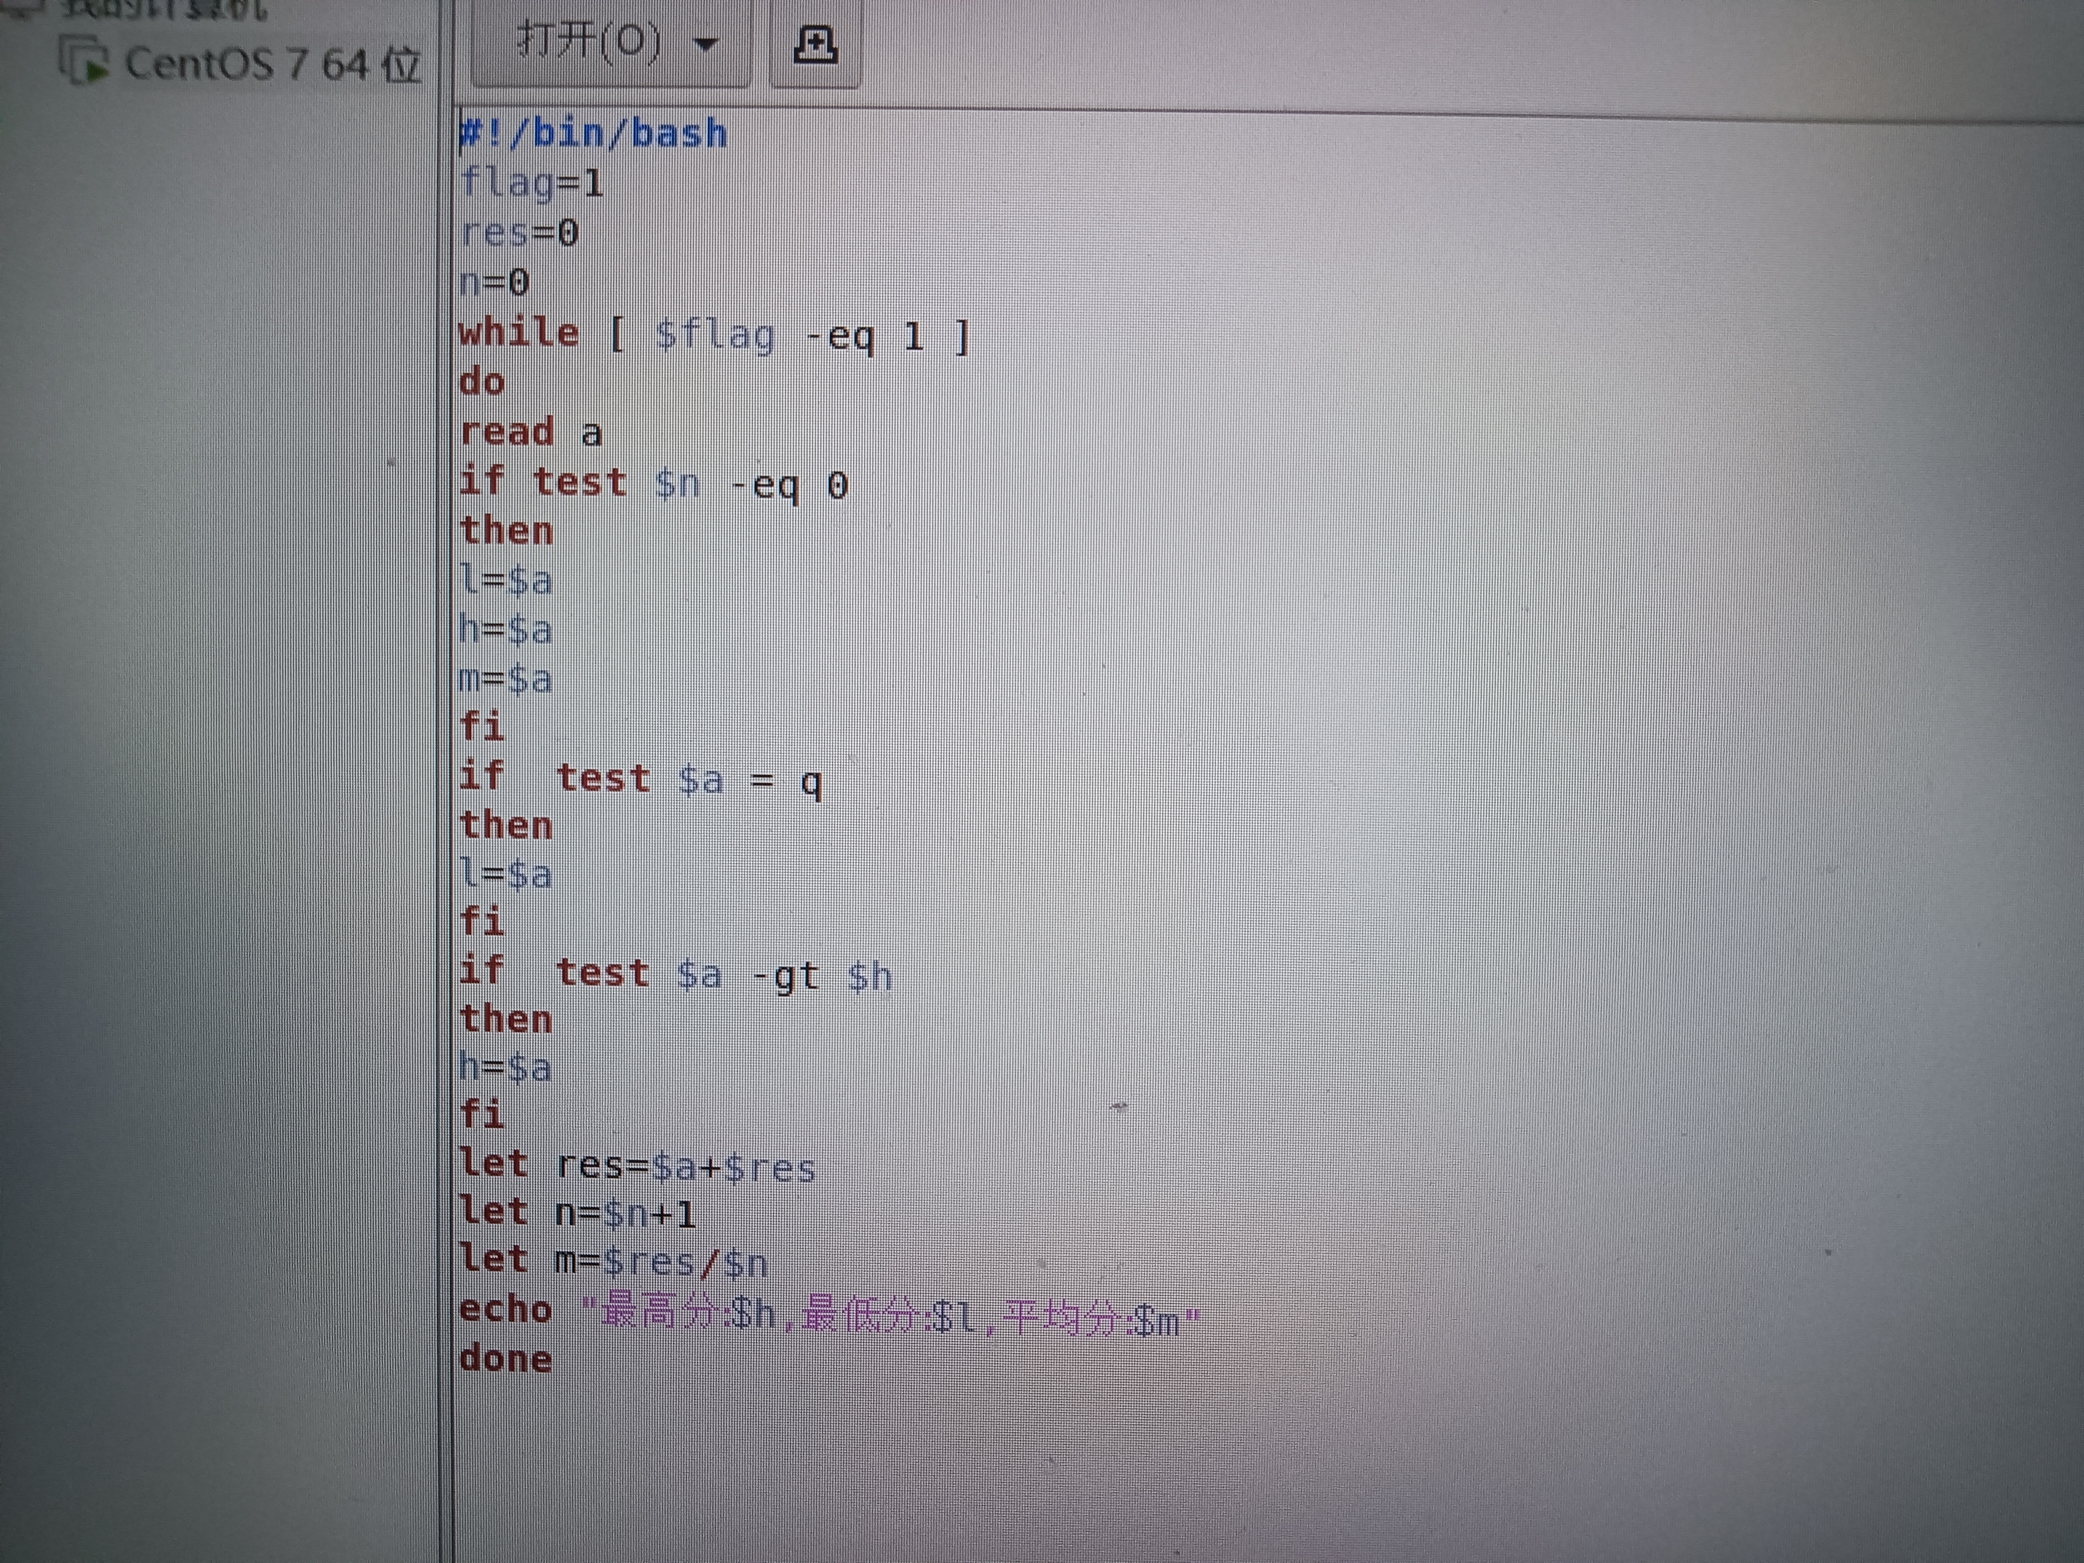Click the line 'if test $a -gt $h'
The image size is (2084, 1563).
[x=675, y=974]
